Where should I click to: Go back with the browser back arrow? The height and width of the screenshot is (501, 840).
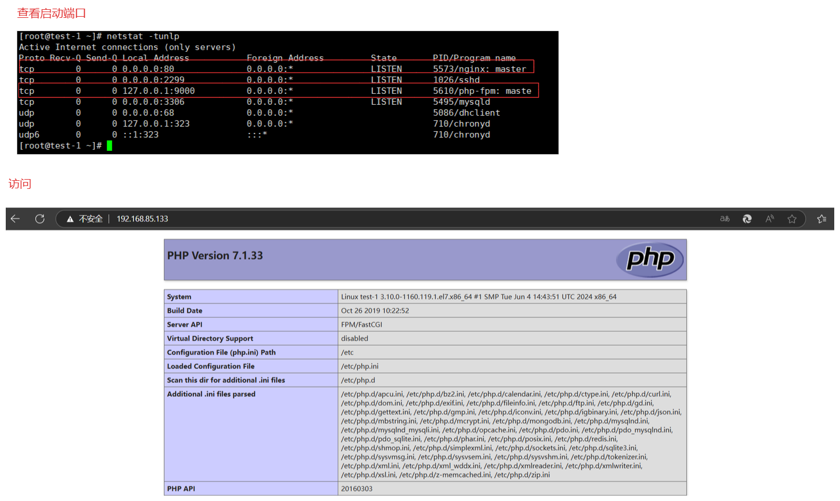pos(16,219)
